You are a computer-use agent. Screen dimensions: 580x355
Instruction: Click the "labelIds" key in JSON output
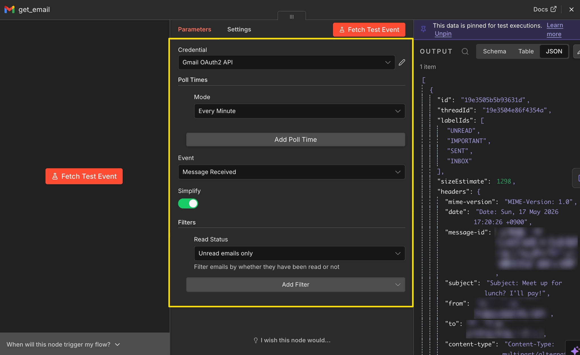click(x=455, y=120)
